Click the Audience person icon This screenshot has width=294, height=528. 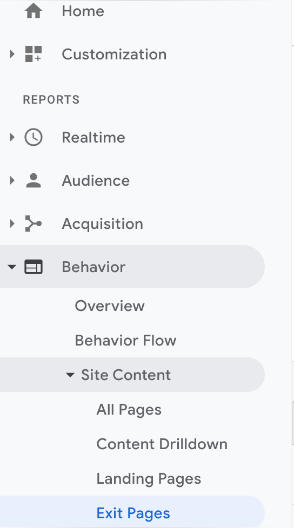coord(34,180)
